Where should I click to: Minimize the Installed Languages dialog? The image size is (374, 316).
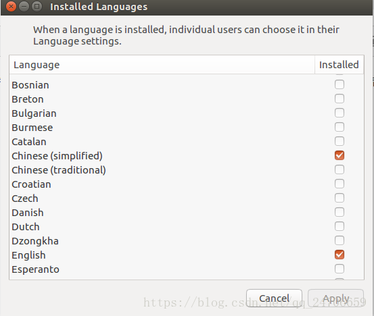[24, 7]
